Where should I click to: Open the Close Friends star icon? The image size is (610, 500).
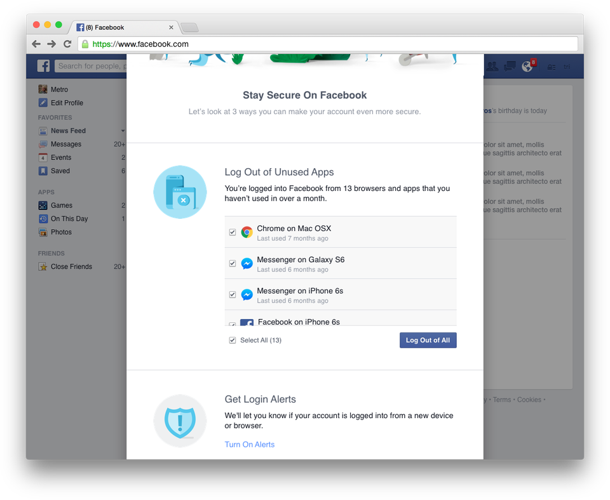[43, 266]
